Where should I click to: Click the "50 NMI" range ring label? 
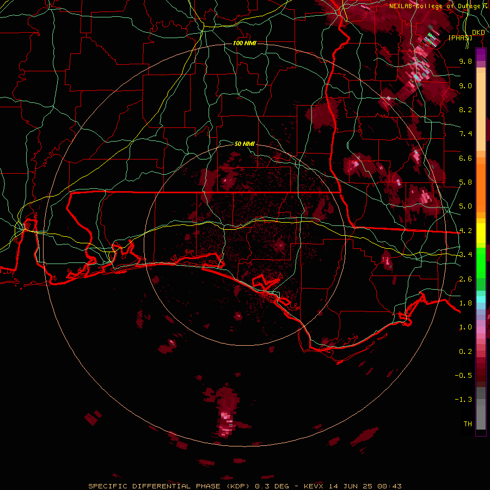[244, 144]
